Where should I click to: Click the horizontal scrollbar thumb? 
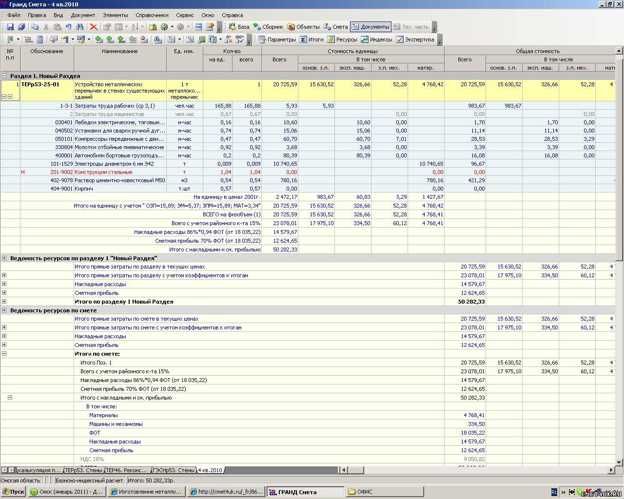pyautogui.click(x=356, y=470)
